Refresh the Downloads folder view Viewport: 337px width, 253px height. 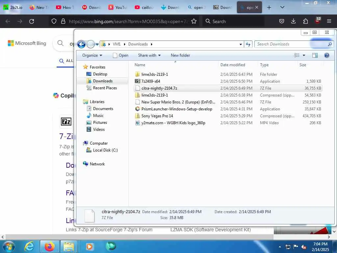click(248, 44)
